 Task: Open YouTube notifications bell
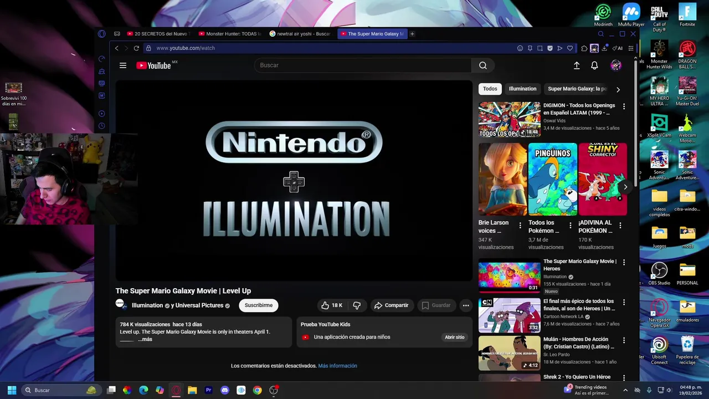coord(594,65)
